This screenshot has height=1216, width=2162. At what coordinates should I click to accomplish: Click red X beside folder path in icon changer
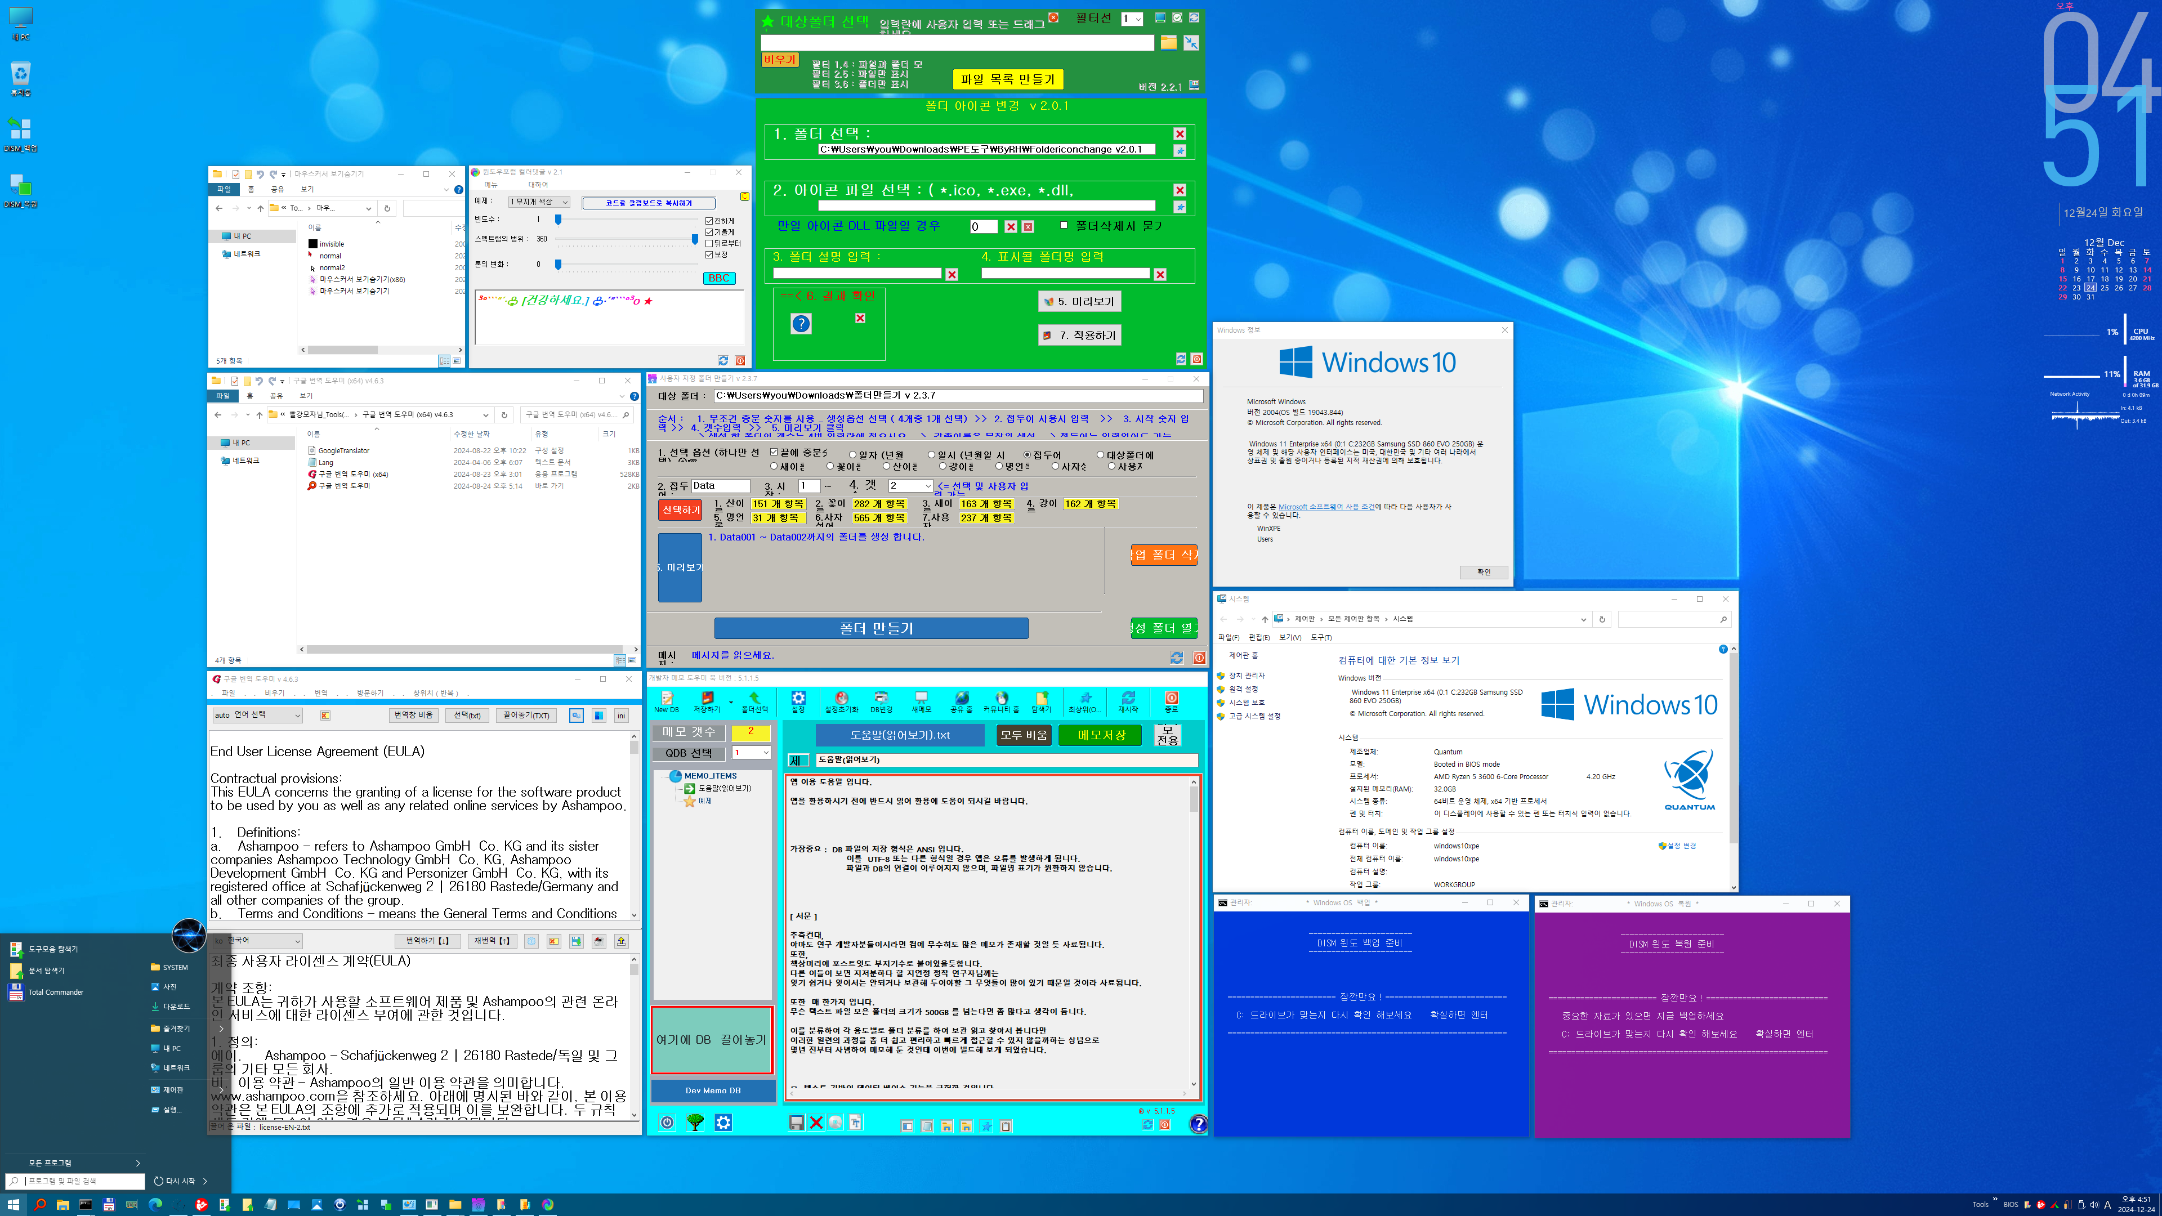click(1180, 135)
